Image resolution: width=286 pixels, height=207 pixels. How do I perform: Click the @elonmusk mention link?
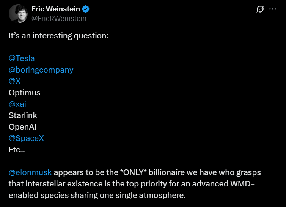30,172
